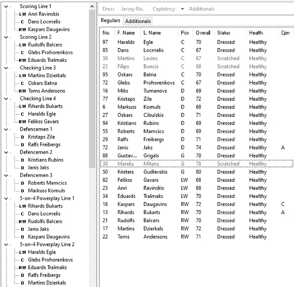294x287 pixels.
Task: Click the LW icon beside Anri Ravinskis in Scoring Line 1
Action: coord(23,14)
